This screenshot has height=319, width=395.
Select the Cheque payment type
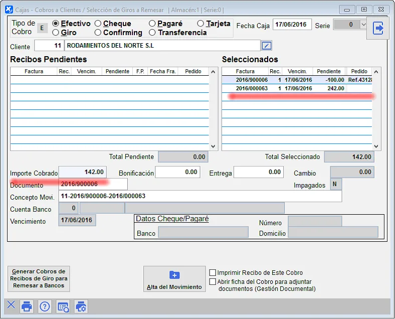pyautogui.click(x=98, y=24)
